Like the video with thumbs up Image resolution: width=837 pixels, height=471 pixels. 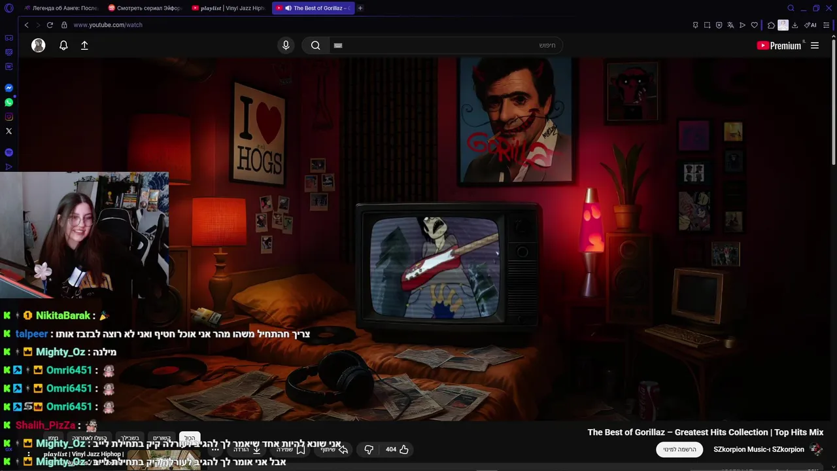tap(404, 449)
